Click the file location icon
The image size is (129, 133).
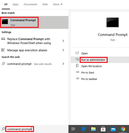(x=77, y=66)
